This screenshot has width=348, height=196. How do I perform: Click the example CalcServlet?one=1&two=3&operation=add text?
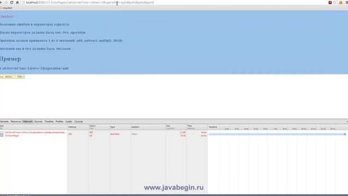click(34, 69)
